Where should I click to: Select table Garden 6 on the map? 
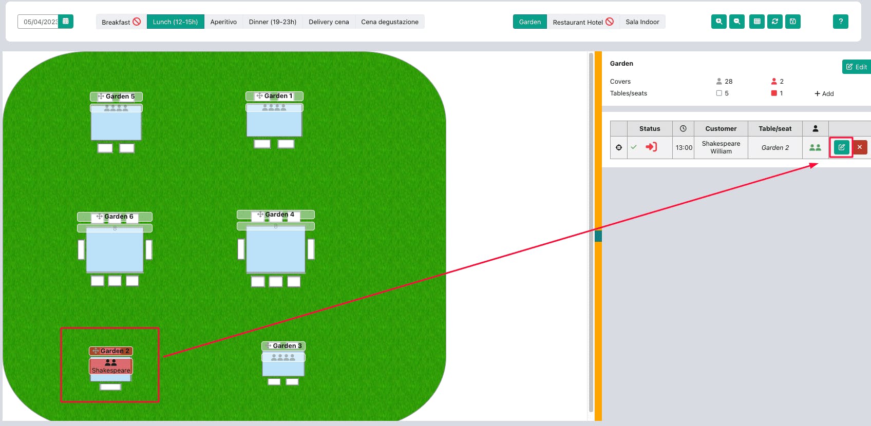(x=115, y=250)
